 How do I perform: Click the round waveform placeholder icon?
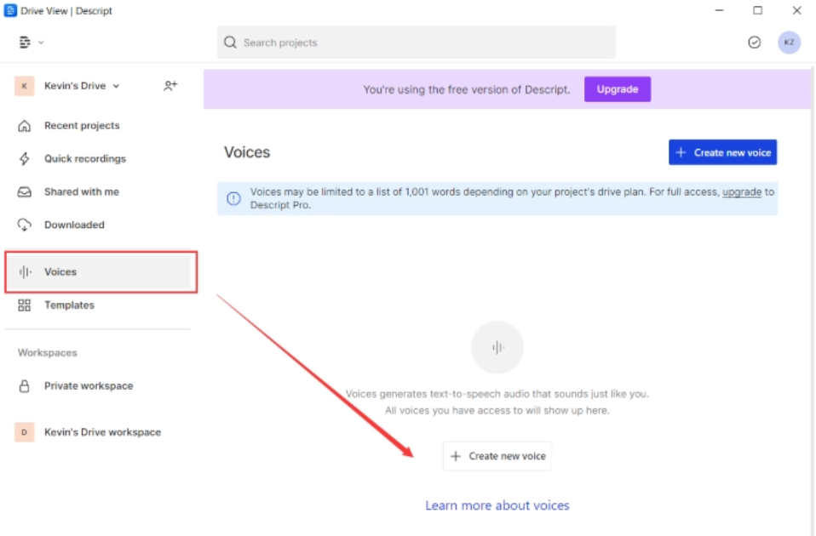pyautogui.click(x=497, y=347)
